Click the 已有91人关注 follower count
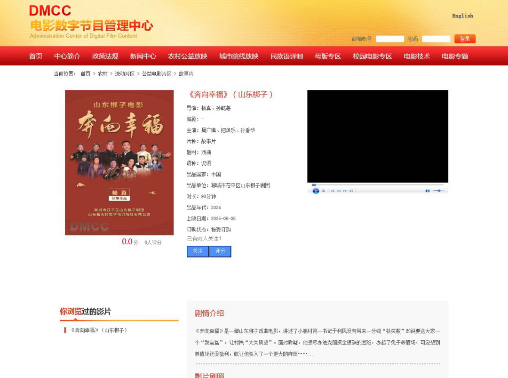This screenshot has width=508, height=378. pyautogui.click(x=205, y=239)
